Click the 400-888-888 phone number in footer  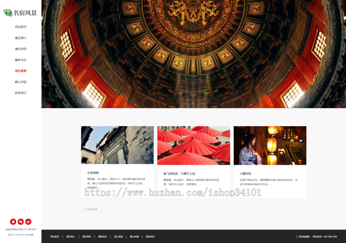331,236
